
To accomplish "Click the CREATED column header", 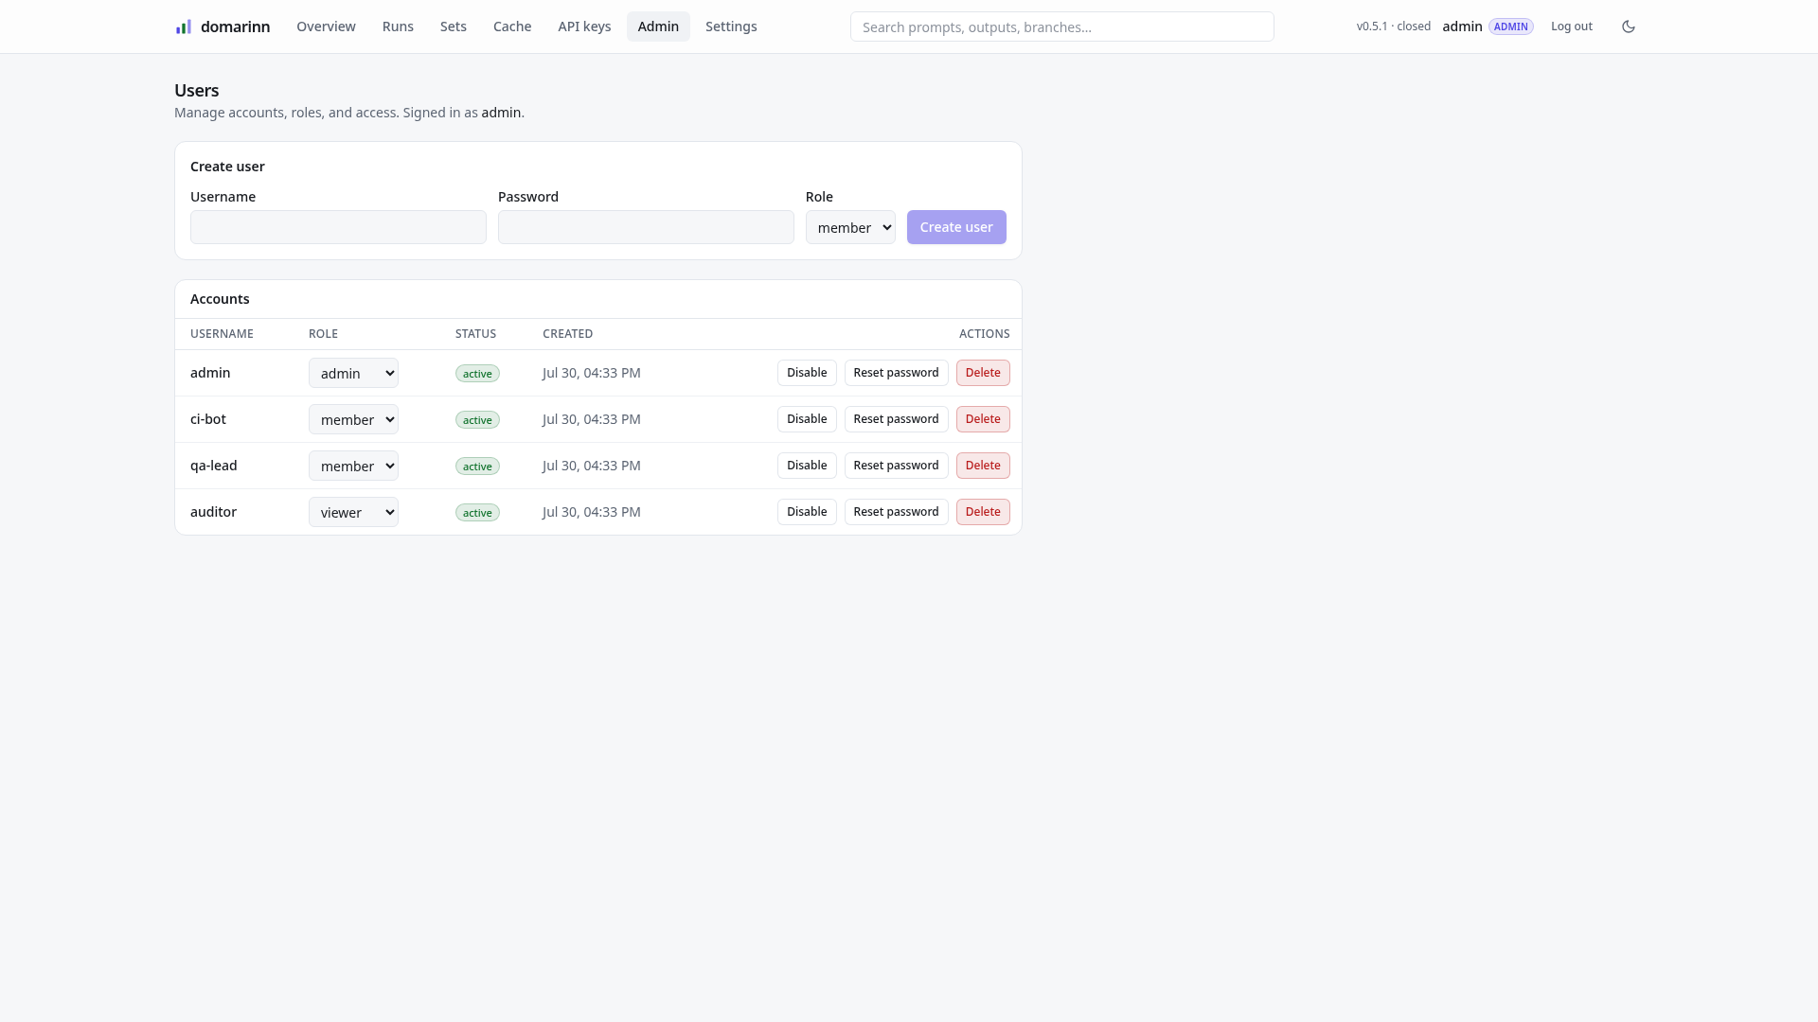I will [x=567, y=334].
